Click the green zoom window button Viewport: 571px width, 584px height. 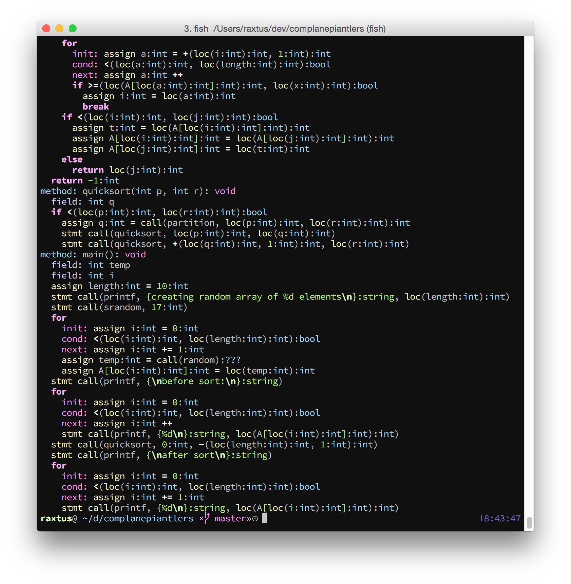73,29
